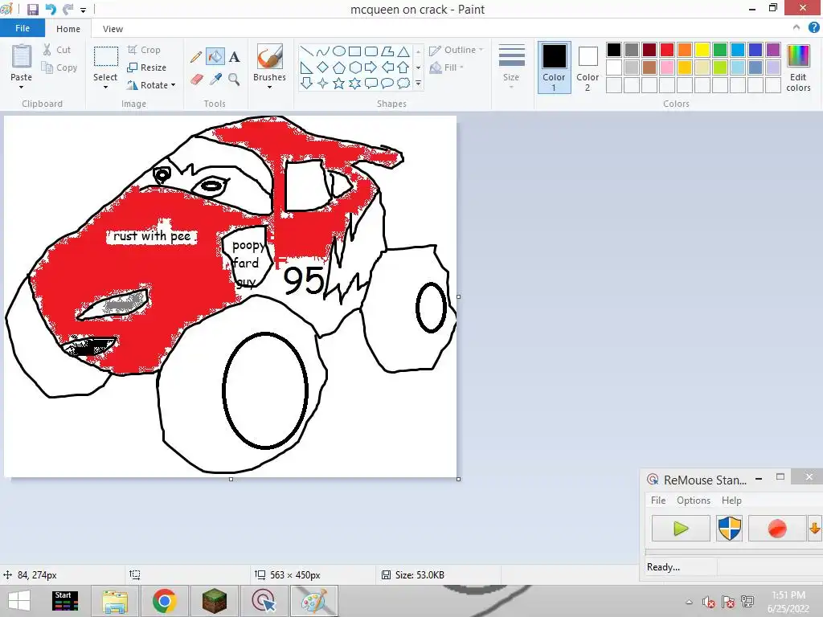Select the Fill with color bucket tool
Viewport: 823px width, 617px height.
coord(215,57)
